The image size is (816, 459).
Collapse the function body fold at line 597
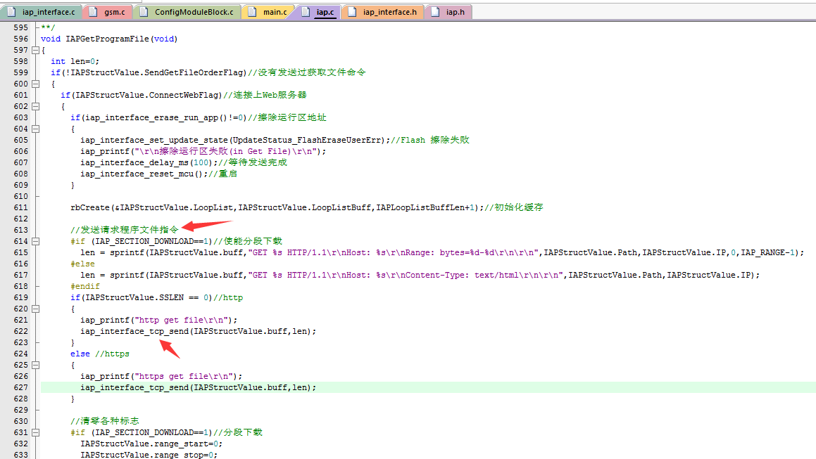coord(35,51)
